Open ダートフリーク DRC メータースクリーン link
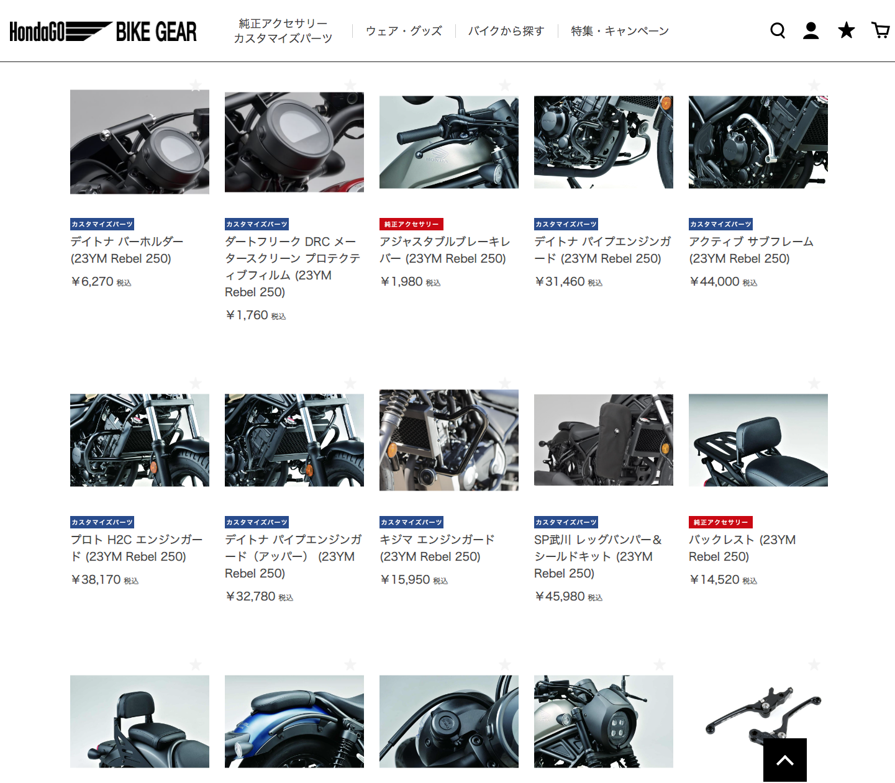 click(x=293, y=266)
